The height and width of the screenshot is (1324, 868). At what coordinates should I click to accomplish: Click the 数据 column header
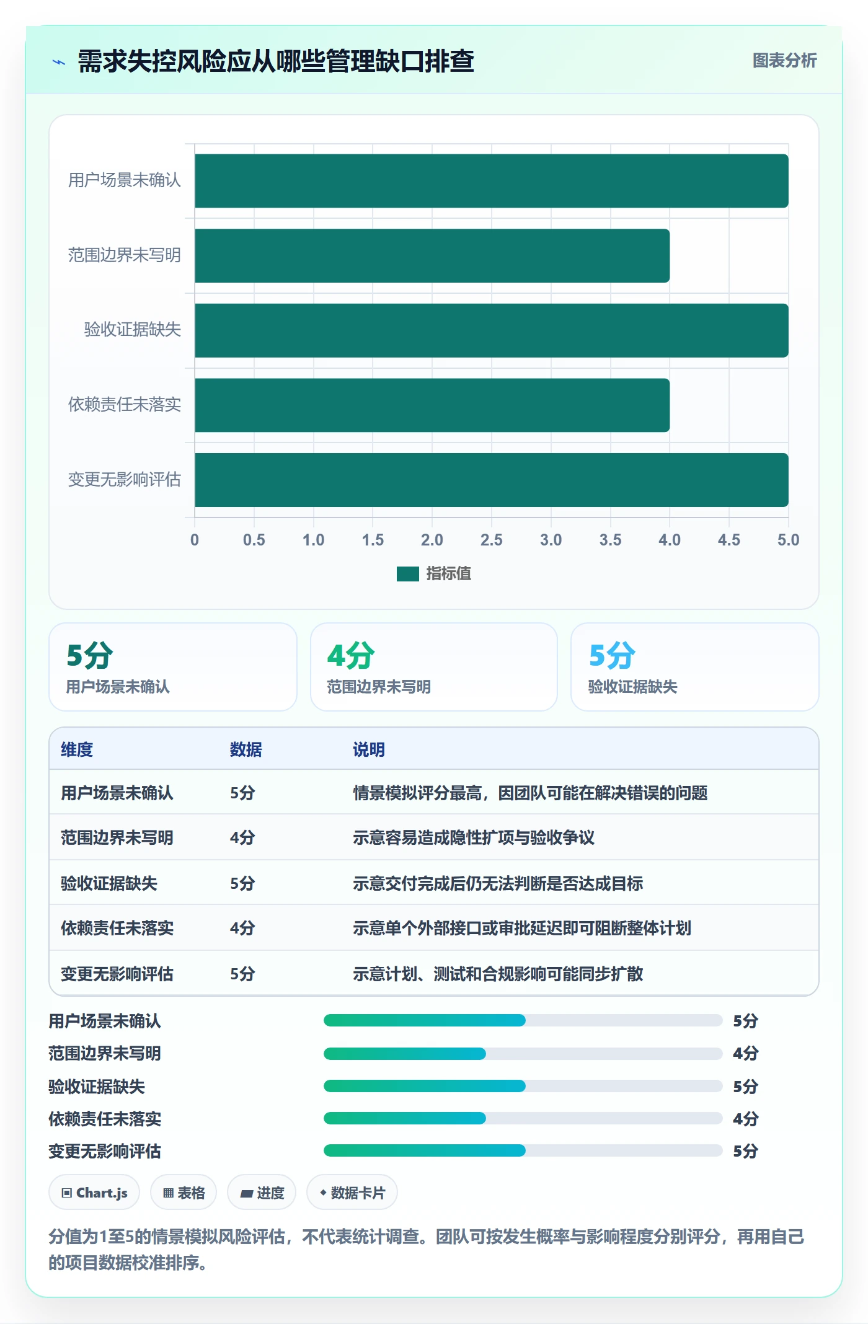(246, 749)
